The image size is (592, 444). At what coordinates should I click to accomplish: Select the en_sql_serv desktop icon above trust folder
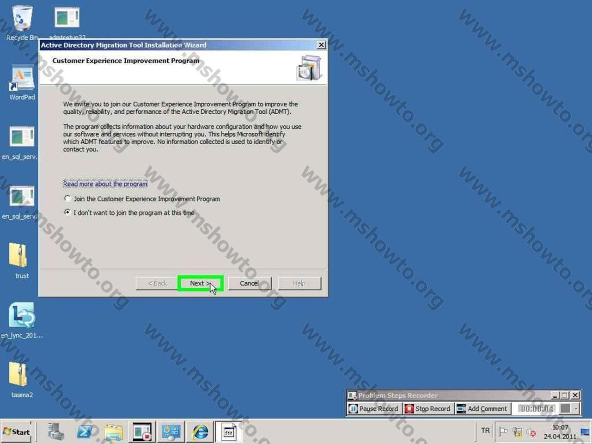21,203
